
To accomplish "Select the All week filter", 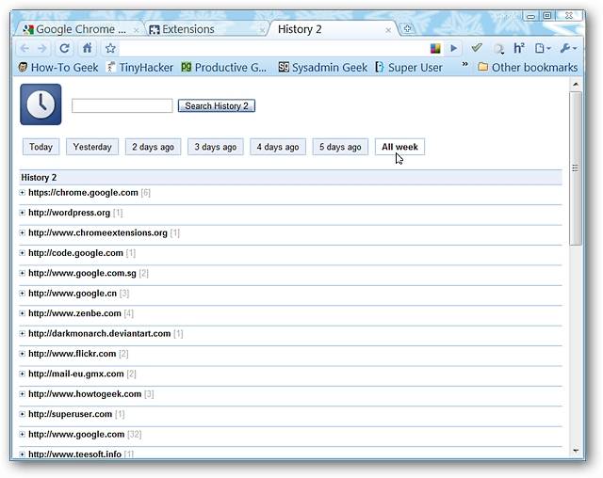I will click(x=399, y=147).
